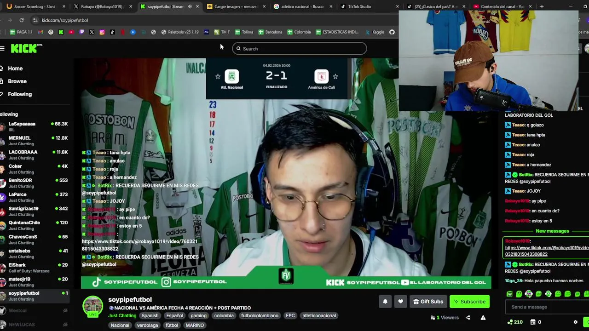Open the X bookmark icon
This screenshot has width=589, height=331.
pyautogui.click(x=92, y=32)
